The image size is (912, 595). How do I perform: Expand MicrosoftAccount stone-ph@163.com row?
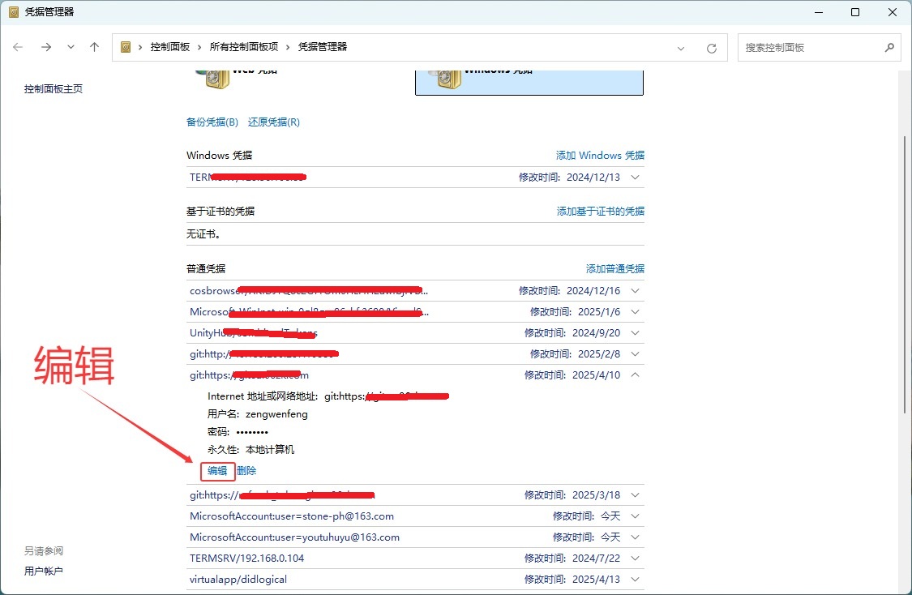coord(635,516)
